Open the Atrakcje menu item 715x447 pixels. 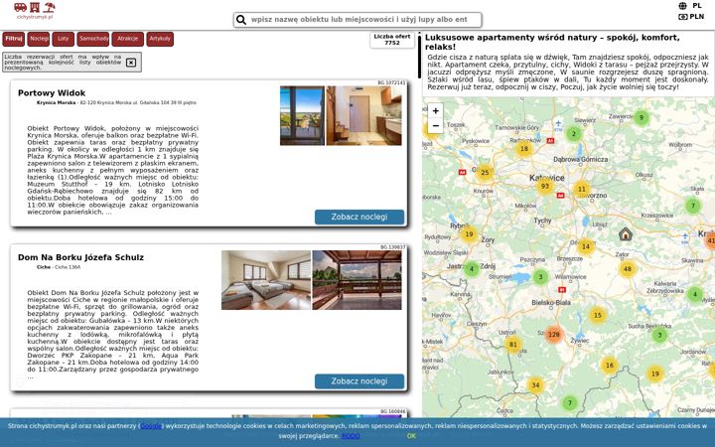[128, 39]
